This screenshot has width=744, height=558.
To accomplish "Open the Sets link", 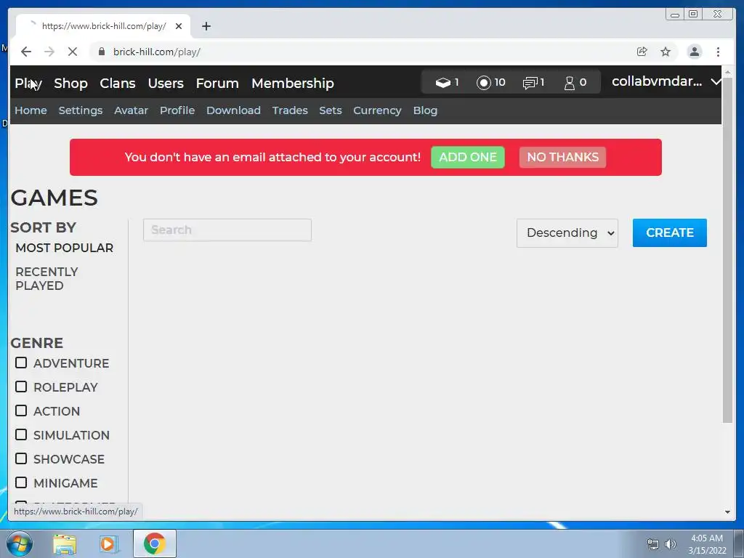I will pyautogui.click(x=331, y=110).
